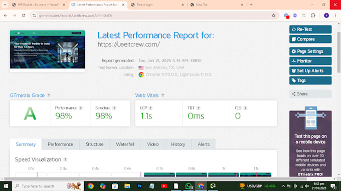Open the Windows Start menu
This screenshot has height=191, width=341.
tap(6, 186)
